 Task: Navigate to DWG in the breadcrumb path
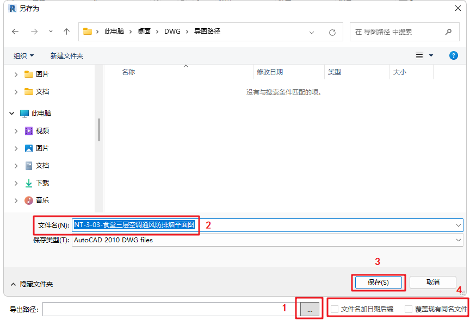pos(173,31)
